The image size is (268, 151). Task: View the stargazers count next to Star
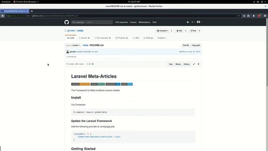[186, 31]
